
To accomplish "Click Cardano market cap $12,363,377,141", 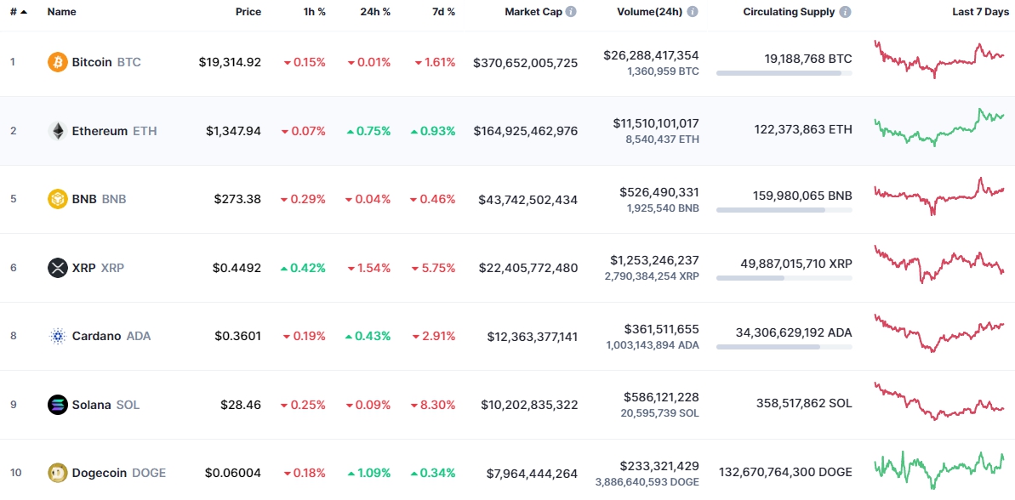I will [532, 337].
